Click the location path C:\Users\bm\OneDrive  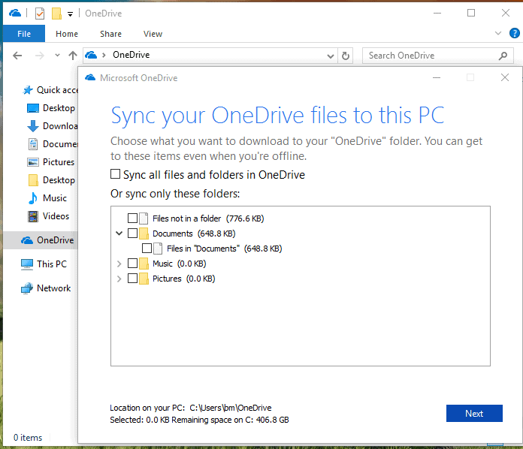pyautogui.click(x=231, y=408)
